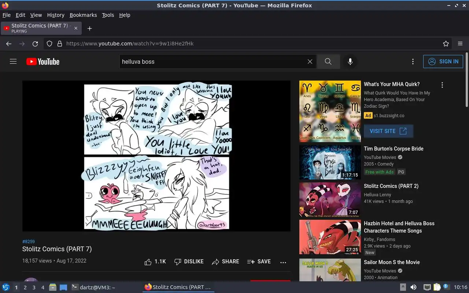Go to the YouTube home logo
This screenshot has width=469, height=293.
[x=43, y=62]
